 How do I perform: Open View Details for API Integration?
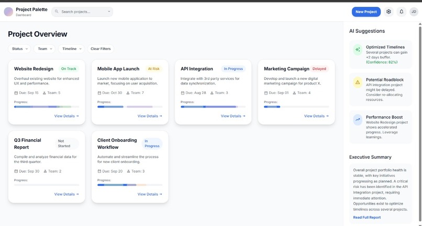[x=233, y=116]
